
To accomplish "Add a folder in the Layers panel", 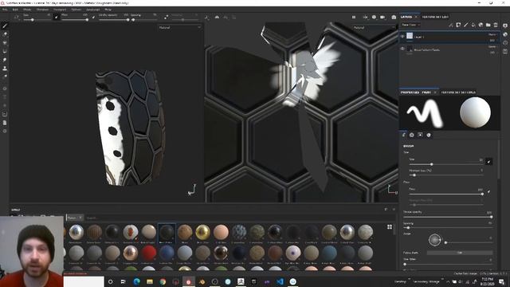I will pos(488,25).
